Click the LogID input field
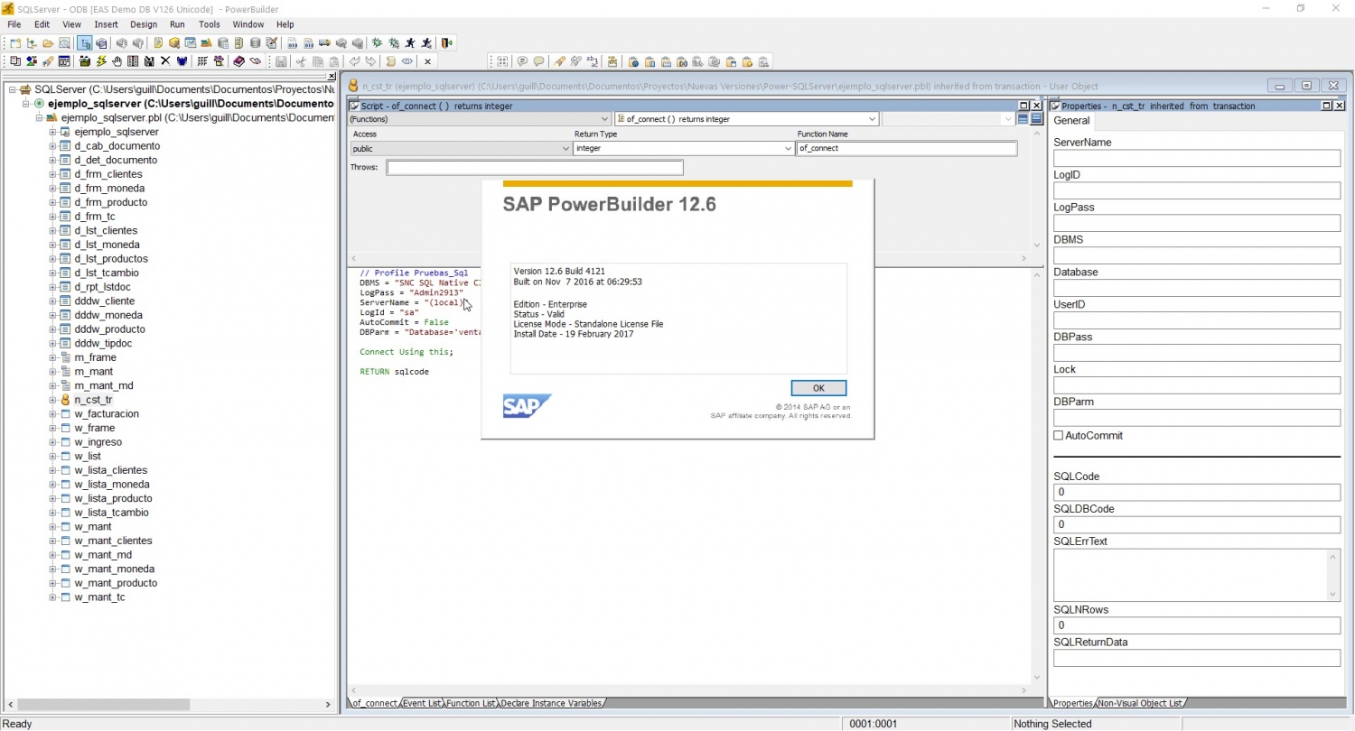Screen dimensions: 1355x731 [1197, 190]
